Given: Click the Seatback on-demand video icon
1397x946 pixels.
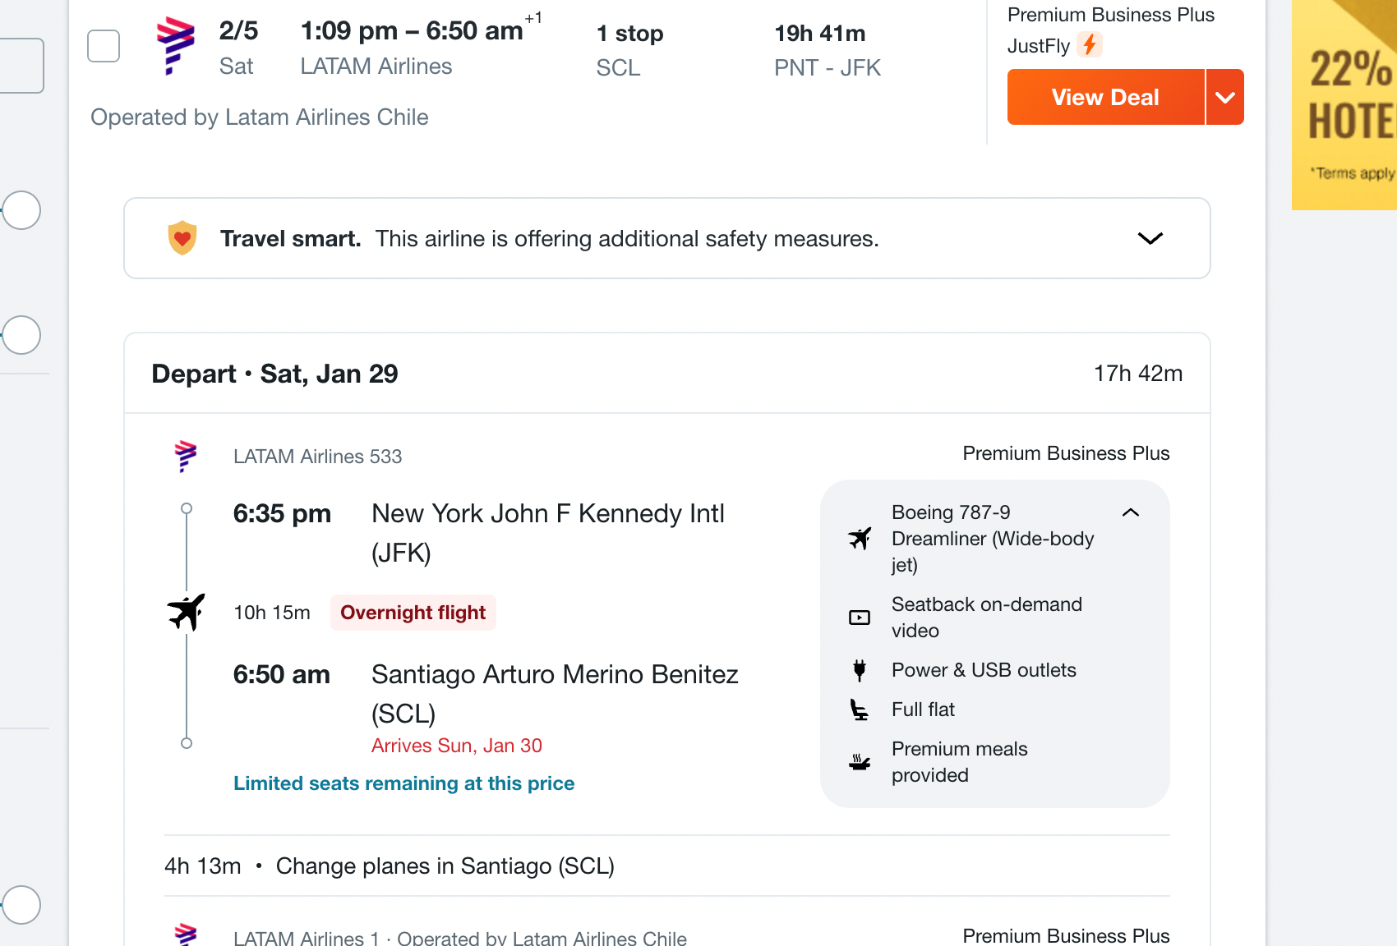Looking at the screenshot, I should click(x=860, y=618).
